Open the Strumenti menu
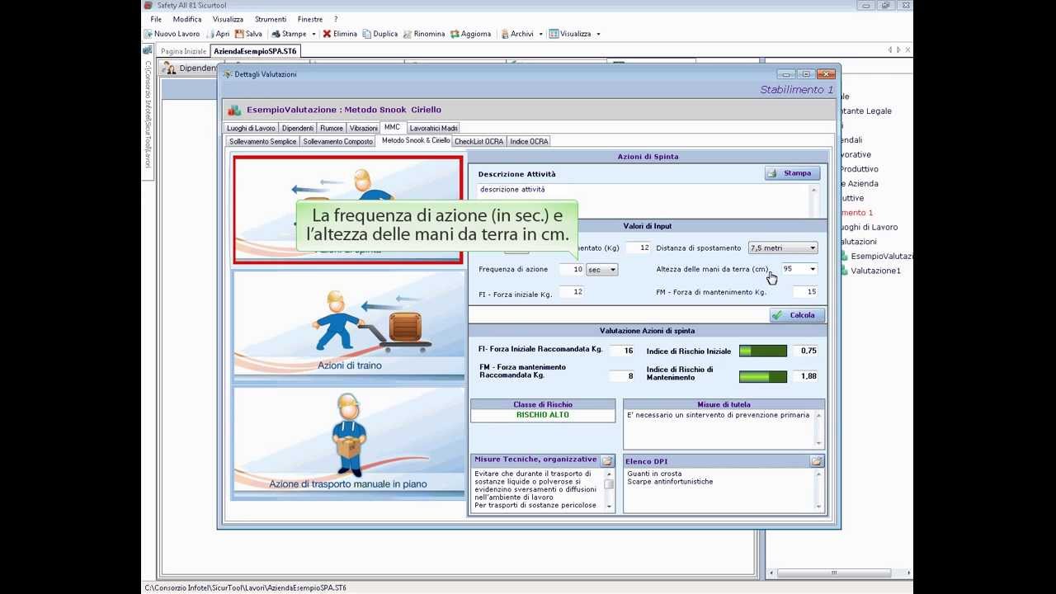 point(271,19)
